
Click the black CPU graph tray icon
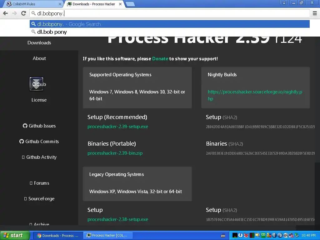click(235, 235)
